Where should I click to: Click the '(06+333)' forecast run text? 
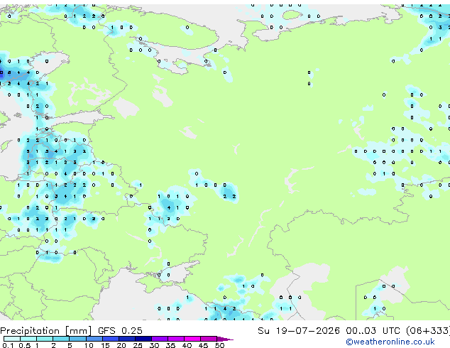coord(428,331)
